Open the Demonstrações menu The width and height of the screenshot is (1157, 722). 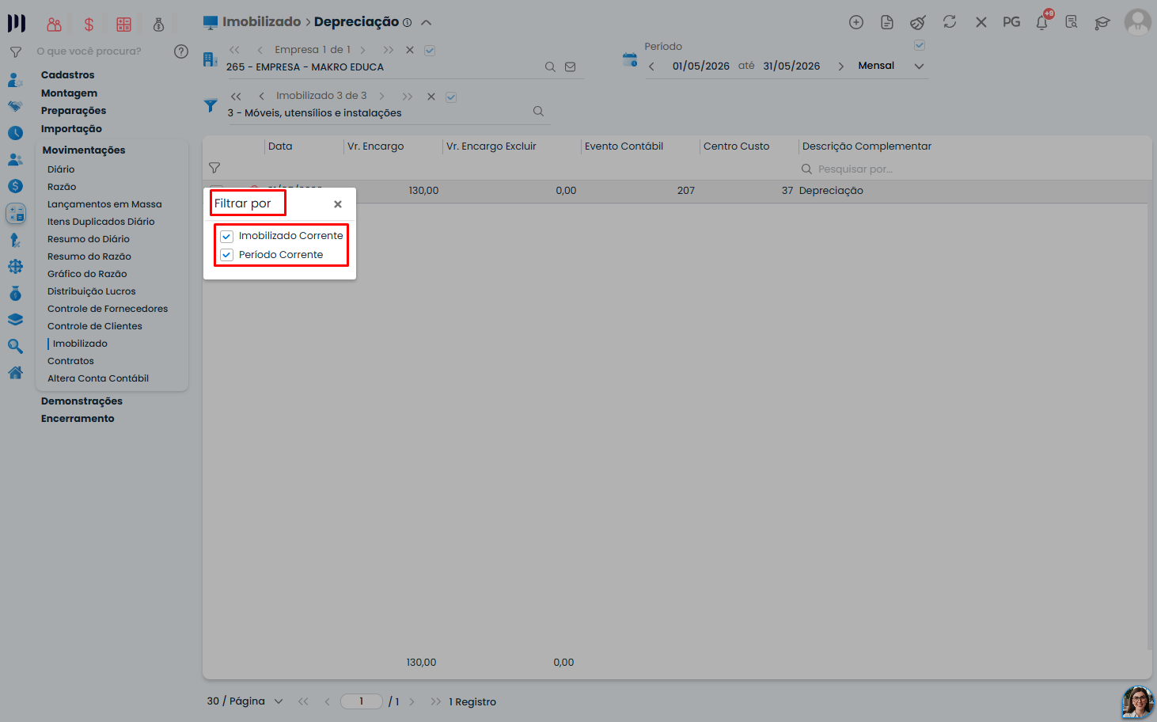pos(82,401)
